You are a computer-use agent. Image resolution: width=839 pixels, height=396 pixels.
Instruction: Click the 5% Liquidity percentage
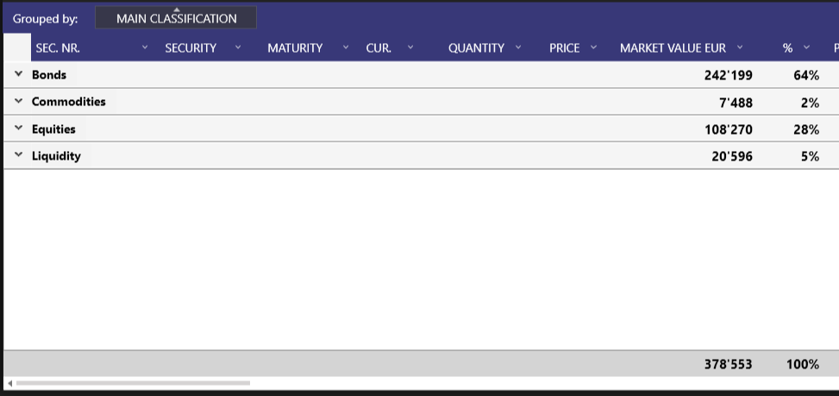click(x=810, y=156)
